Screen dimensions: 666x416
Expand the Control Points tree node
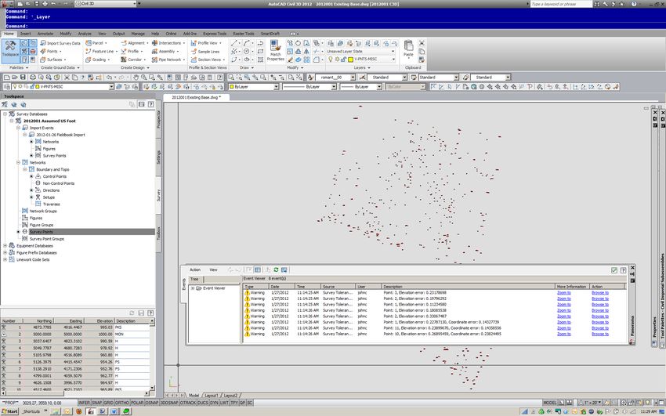(x=31, y=176)
